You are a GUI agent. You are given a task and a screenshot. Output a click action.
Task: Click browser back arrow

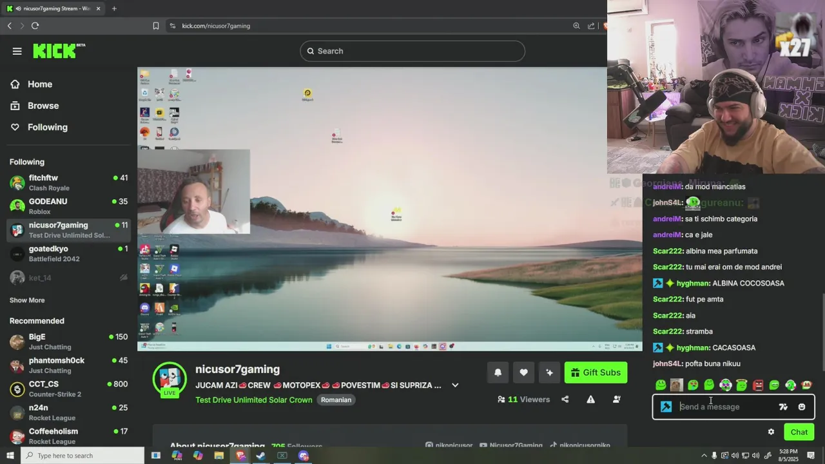tap(9, 26)
